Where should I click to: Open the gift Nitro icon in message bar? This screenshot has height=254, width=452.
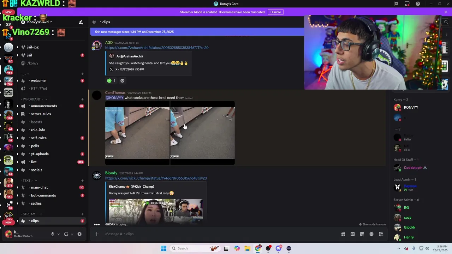coord(343,234)
